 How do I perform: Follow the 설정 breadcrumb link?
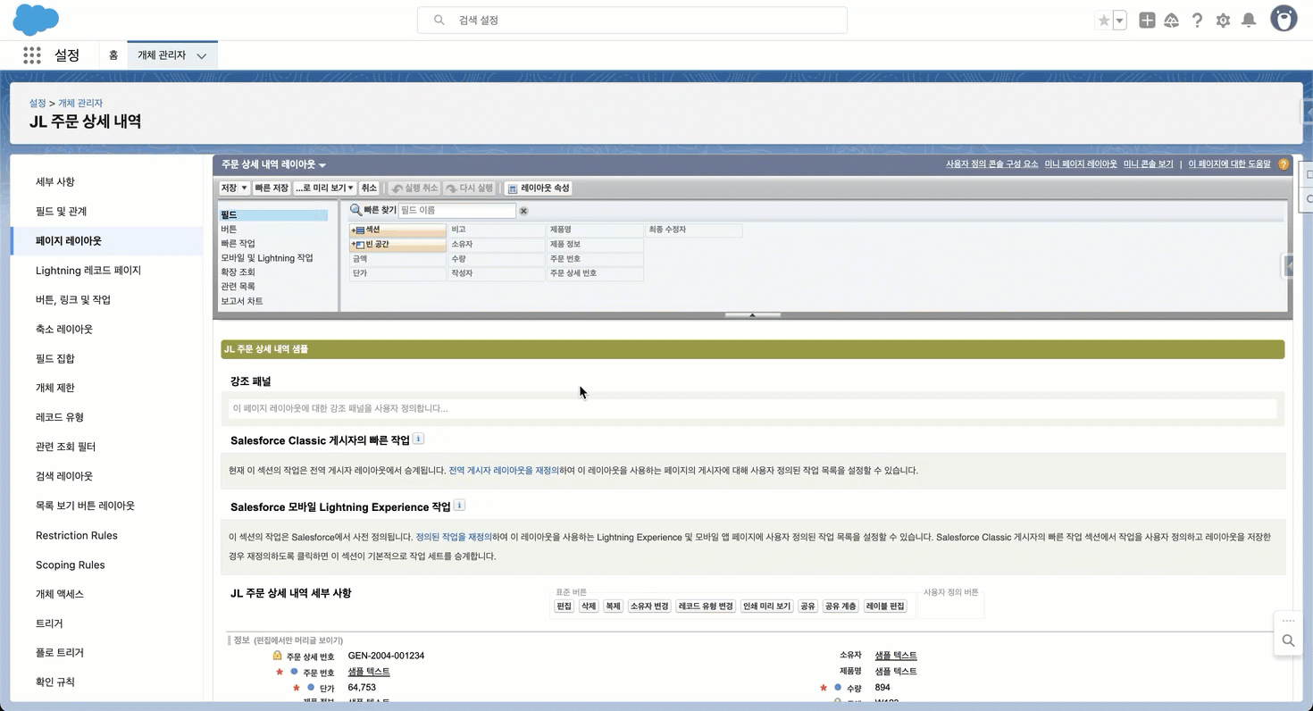tap(38, 104)
